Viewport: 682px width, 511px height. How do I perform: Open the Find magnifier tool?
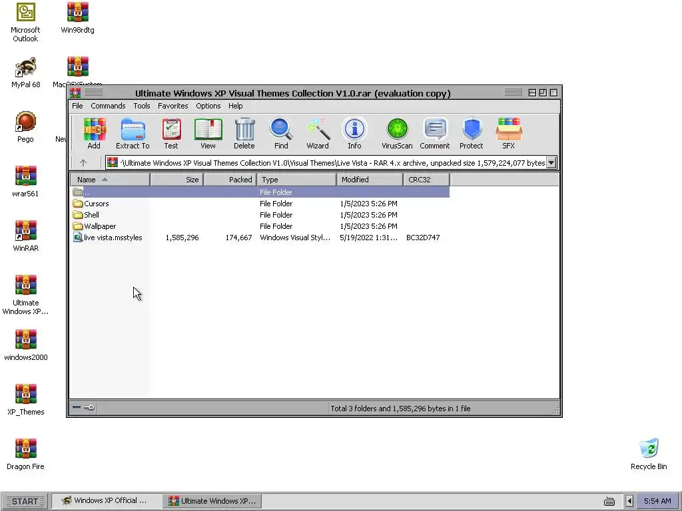click(281, 133)
